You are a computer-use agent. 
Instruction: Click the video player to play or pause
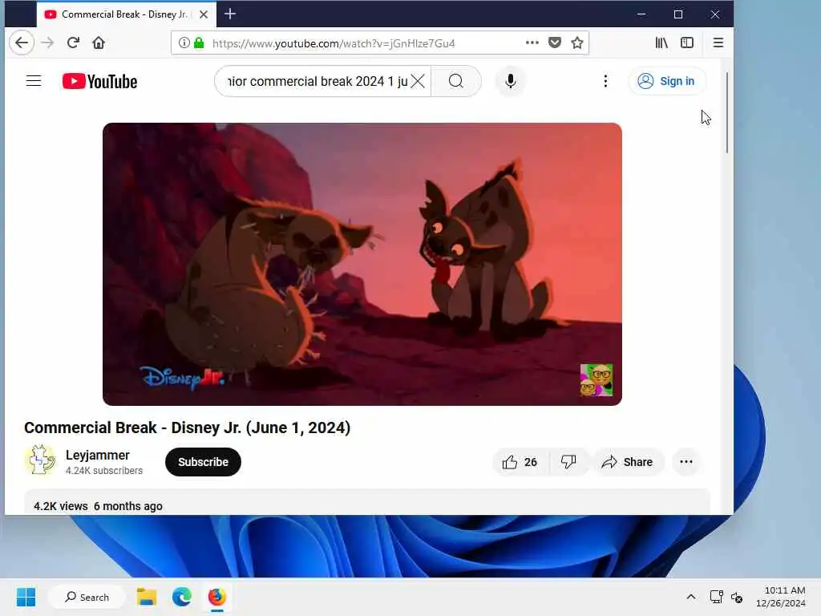point(362,264)
